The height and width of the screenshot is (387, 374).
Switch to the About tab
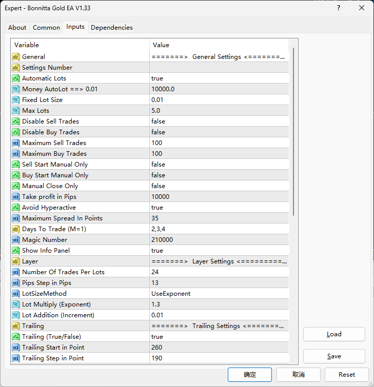click(17, 27)
